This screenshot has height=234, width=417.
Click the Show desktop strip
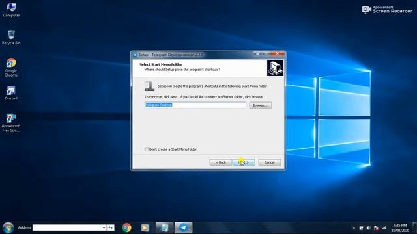click(x=415, y=227)
